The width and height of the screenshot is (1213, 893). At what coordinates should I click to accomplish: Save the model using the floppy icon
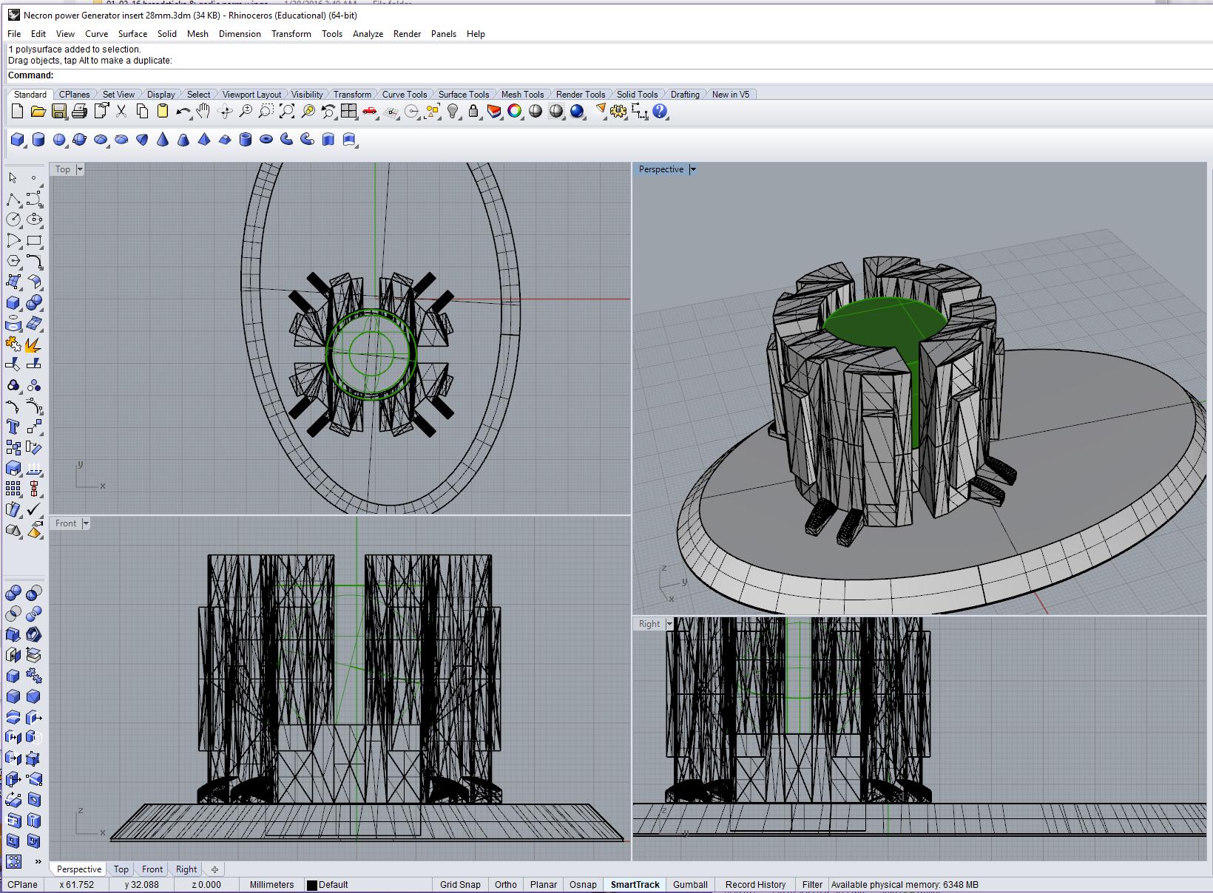[x=58, y=112]
